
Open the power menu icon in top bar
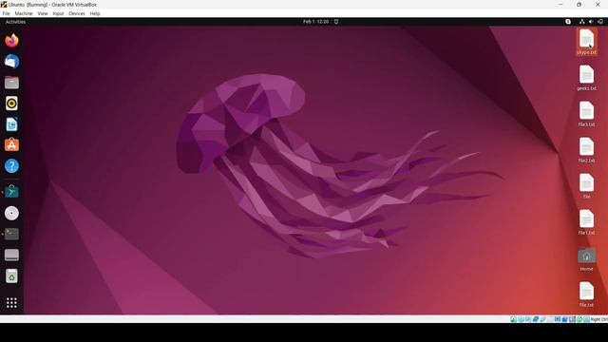[600, 22]
